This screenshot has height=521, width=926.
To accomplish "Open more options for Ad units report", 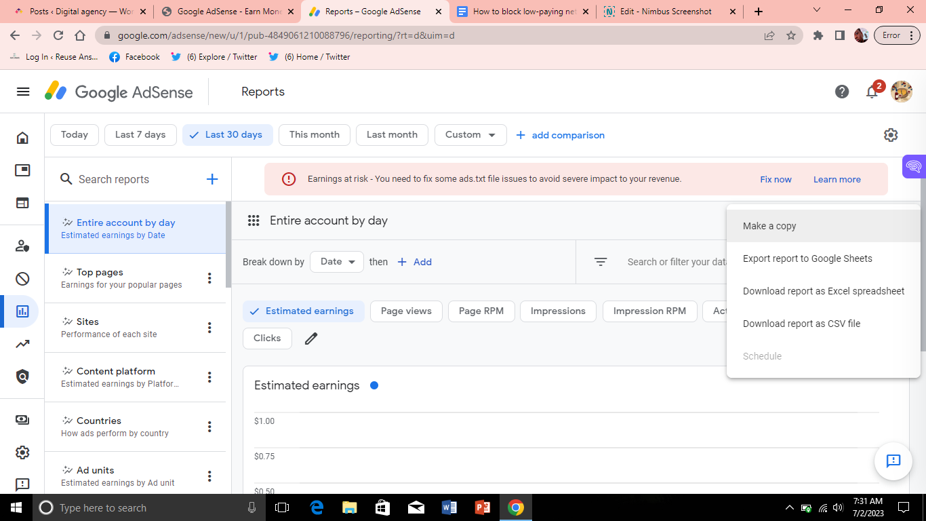I will pyautogui.click(x=209, y=476).
